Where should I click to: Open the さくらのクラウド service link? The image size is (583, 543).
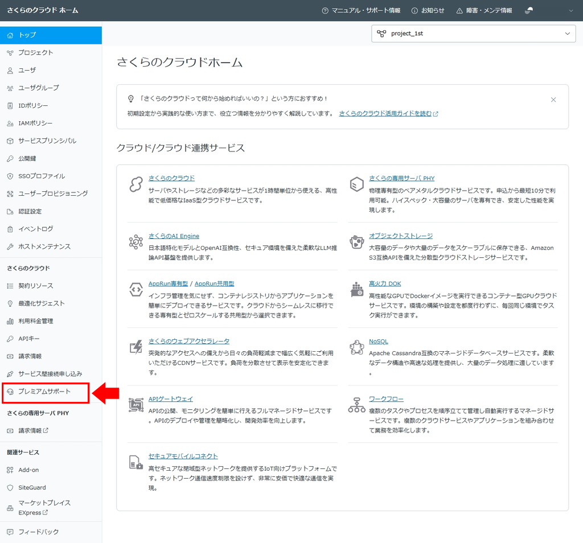(x=171, y=178)
